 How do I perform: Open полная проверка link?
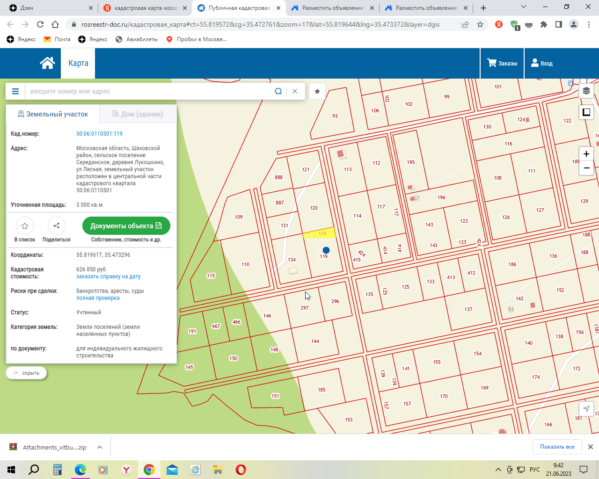click(x=98, y=298)
